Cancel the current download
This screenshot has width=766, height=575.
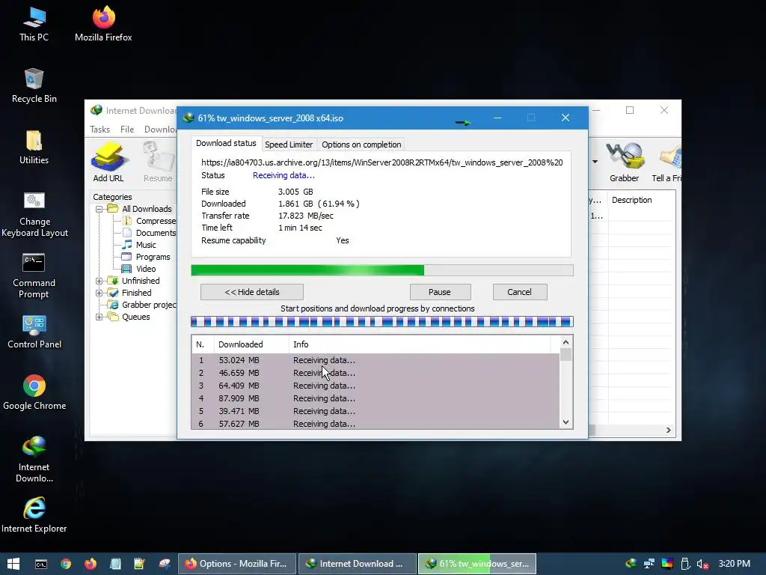520,292
